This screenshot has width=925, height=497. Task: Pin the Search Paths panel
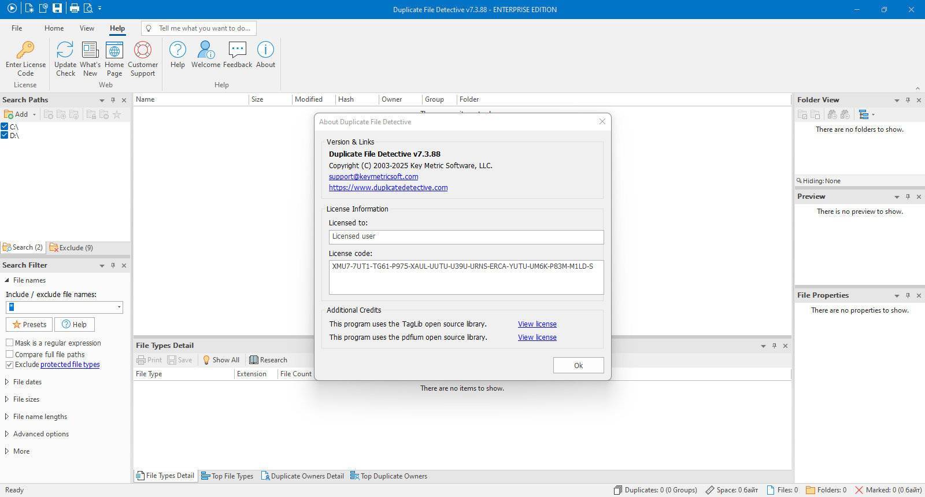[113, 100]
